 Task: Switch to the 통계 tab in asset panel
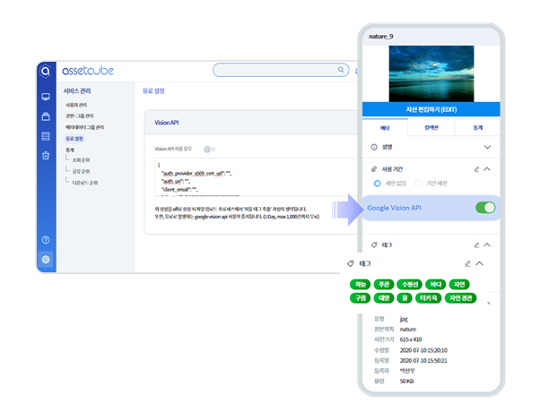pyautogui.click(x=477, y=128)
